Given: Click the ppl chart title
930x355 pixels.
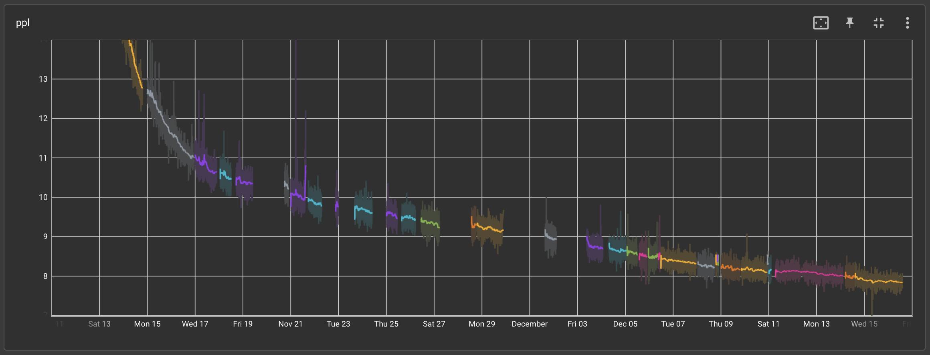Looking at the screenshot, I should pos(23,23).
